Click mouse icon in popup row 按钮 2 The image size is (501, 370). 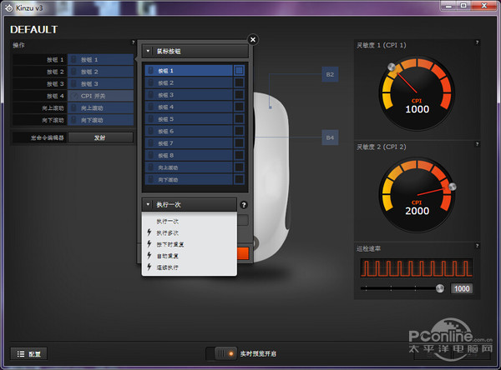[x=151, y=82]
